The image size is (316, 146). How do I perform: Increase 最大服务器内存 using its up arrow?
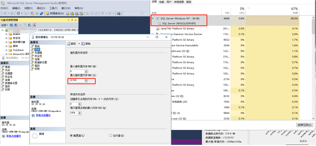coord(86,80)
